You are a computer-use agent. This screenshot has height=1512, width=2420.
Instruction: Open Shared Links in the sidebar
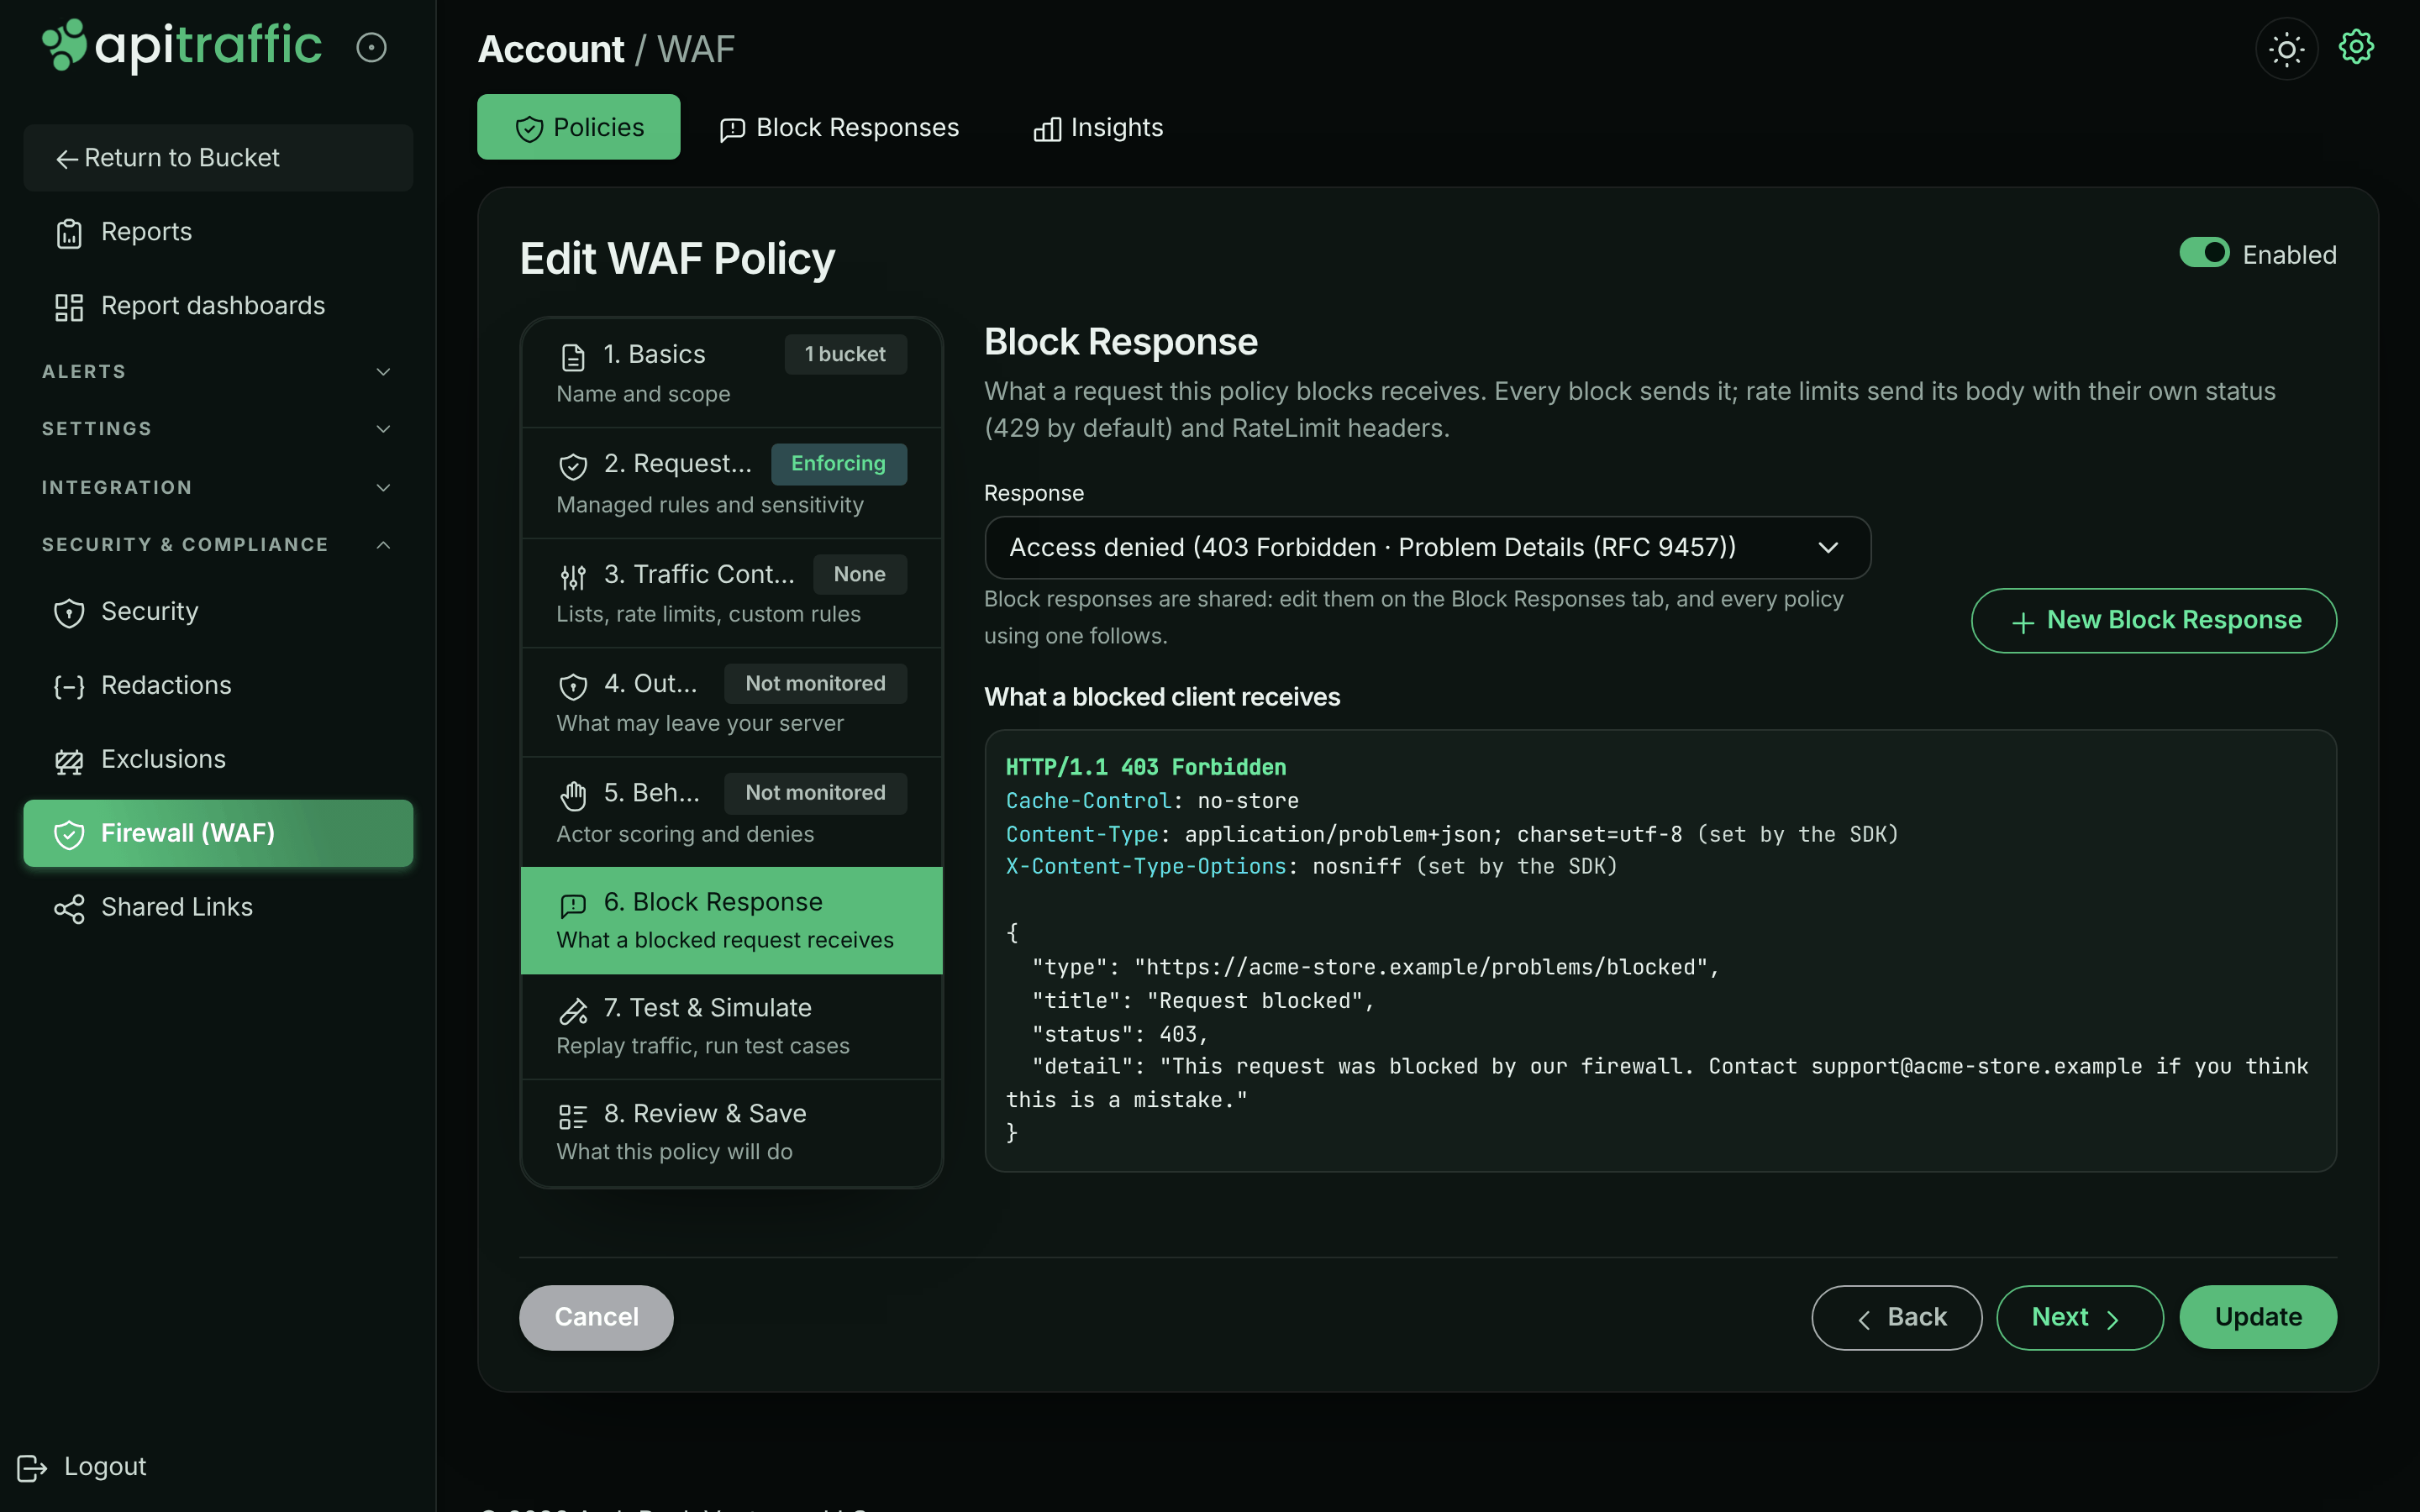(x=218, y=907)
